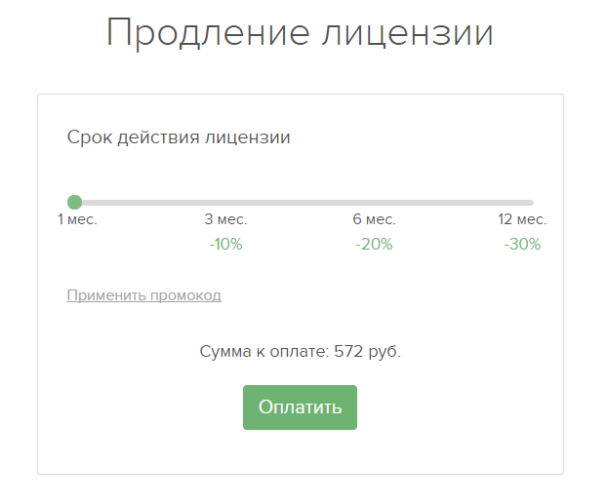This screenshot has height=504, width=607.
Task: Click the slider track end above "12 мес."
Action: pos(529,202)
